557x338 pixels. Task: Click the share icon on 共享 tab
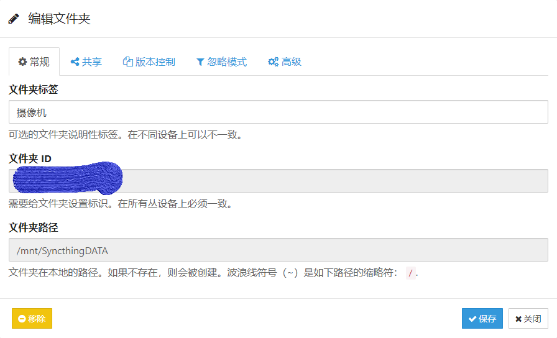click(75, 62)
